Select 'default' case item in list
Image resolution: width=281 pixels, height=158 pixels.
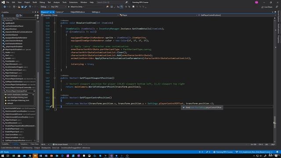[10, 104]
